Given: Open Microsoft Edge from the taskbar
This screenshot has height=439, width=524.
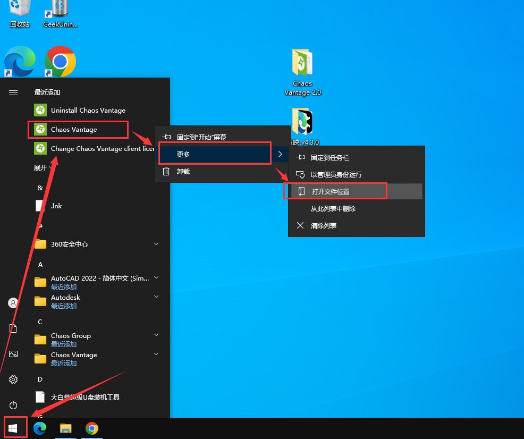Looking at the screenshot, I should [x=40, y=428].
